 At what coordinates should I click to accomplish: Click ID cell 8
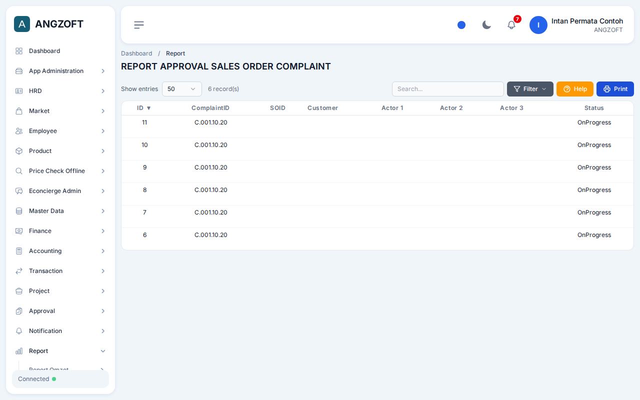[144, 190]
